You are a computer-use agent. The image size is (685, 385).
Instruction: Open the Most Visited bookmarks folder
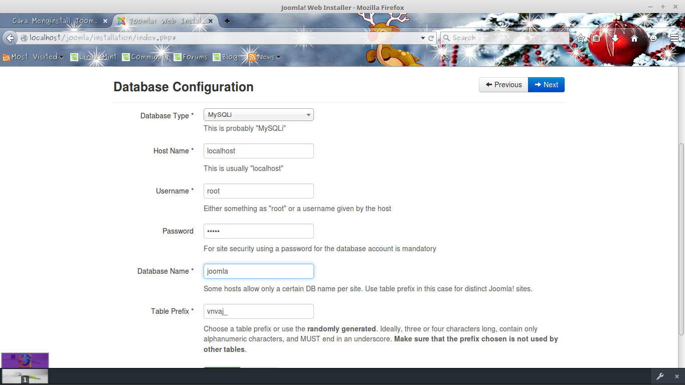33,57
